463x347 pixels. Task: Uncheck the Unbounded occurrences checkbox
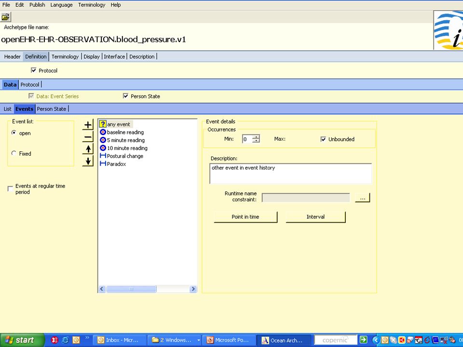click(323, 139)
